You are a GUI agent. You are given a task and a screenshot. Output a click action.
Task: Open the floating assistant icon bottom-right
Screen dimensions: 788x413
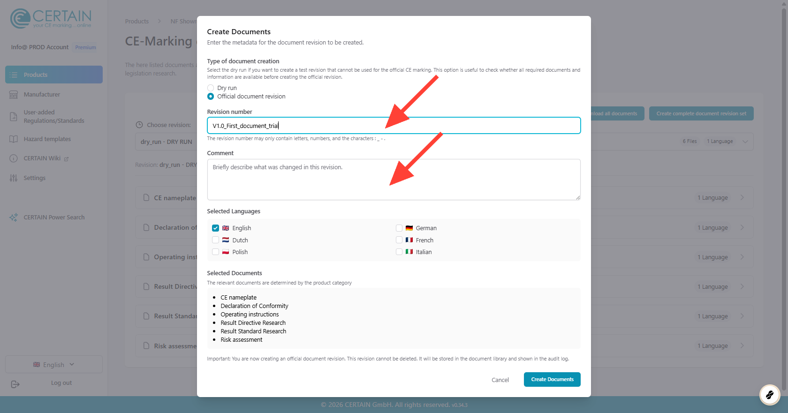[769, 395]
